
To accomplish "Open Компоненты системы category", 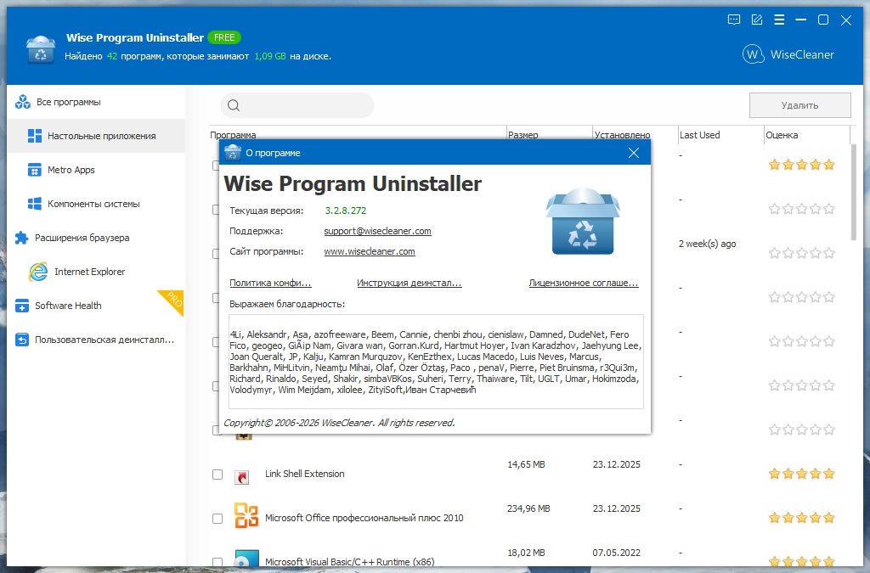I will (x=97, y=204).
